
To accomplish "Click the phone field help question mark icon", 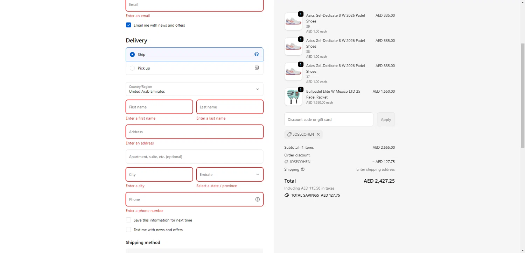I will pyautogui.click(x=258, y=199).
